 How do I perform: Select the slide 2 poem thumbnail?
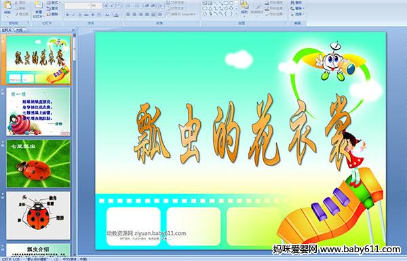tap(38, 112)
